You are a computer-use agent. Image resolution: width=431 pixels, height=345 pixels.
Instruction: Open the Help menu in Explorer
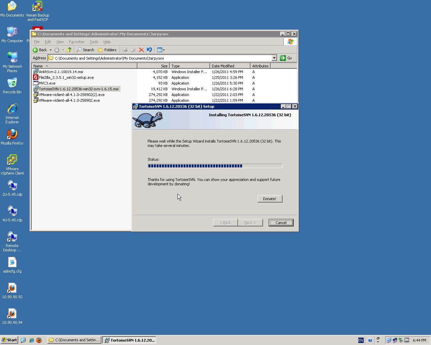(x=107, y=42)
